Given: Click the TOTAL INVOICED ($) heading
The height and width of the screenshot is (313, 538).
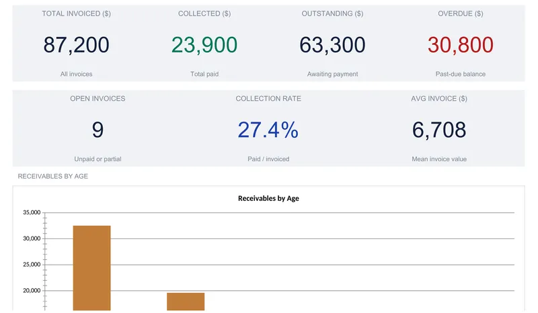Looking at the screenshot, I should pyautogui.click(x=76, y=13).
